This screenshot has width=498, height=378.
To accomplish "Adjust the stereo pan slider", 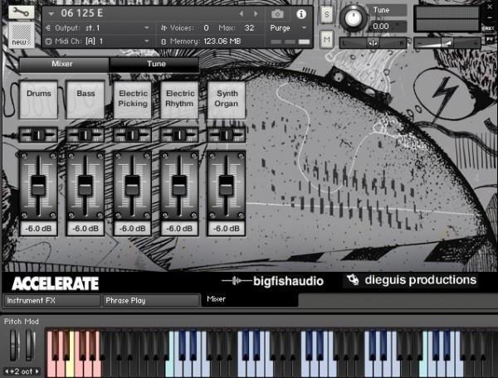I will point(373,43).
